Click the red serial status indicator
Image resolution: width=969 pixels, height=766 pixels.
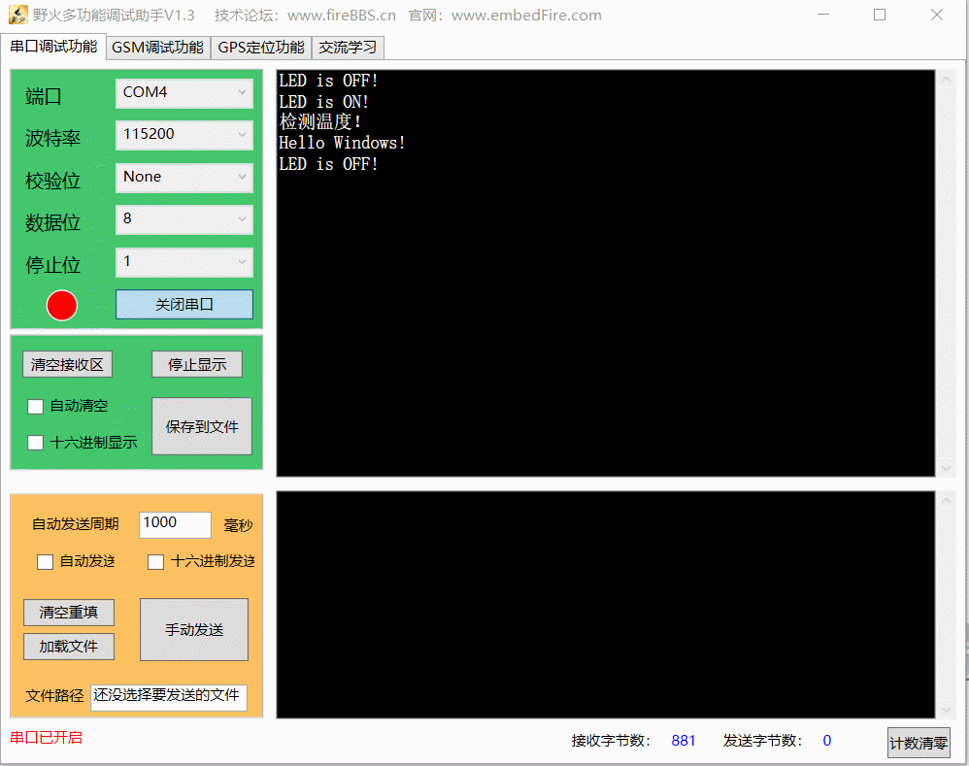pos(62,305)
